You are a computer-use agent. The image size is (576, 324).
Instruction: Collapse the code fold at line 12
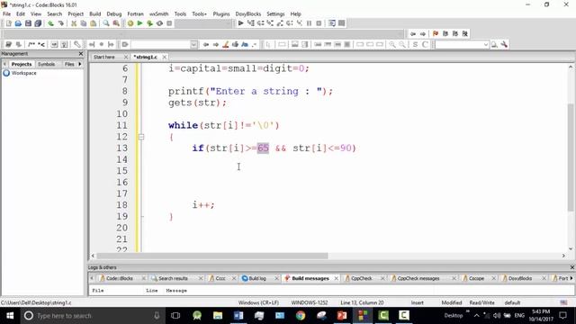(141, 137)
